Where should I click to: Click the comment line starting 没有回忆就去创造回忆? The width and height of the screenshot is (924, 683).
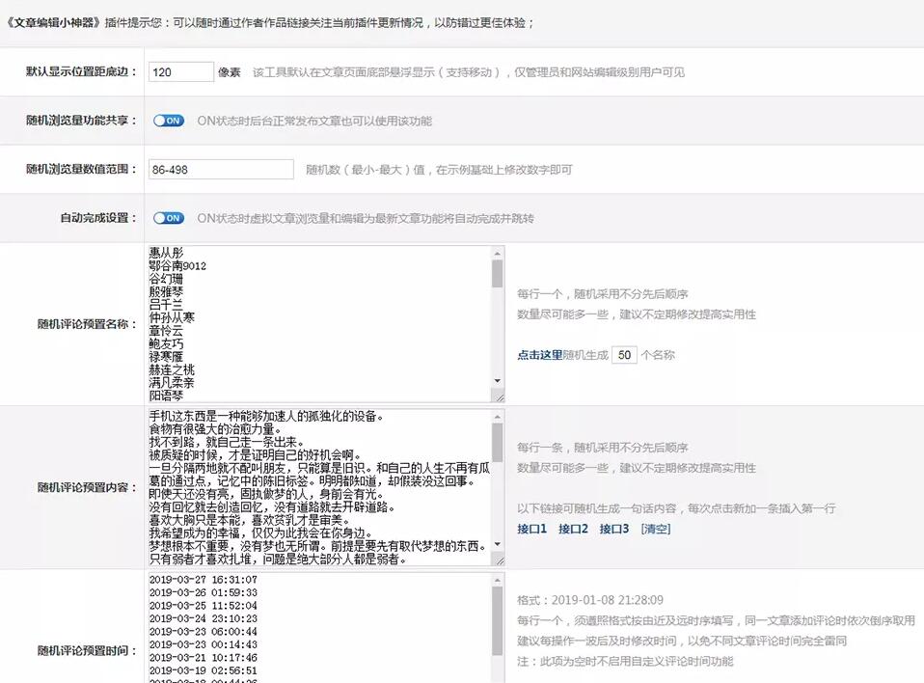pos(272,506)
